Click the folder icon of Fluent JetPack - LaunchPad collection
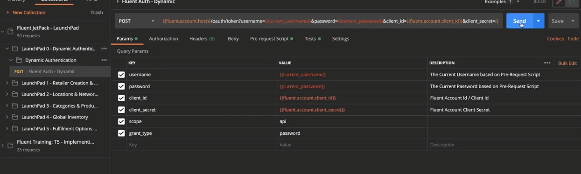This screenshot has width=581, height=174. [11, 31]
